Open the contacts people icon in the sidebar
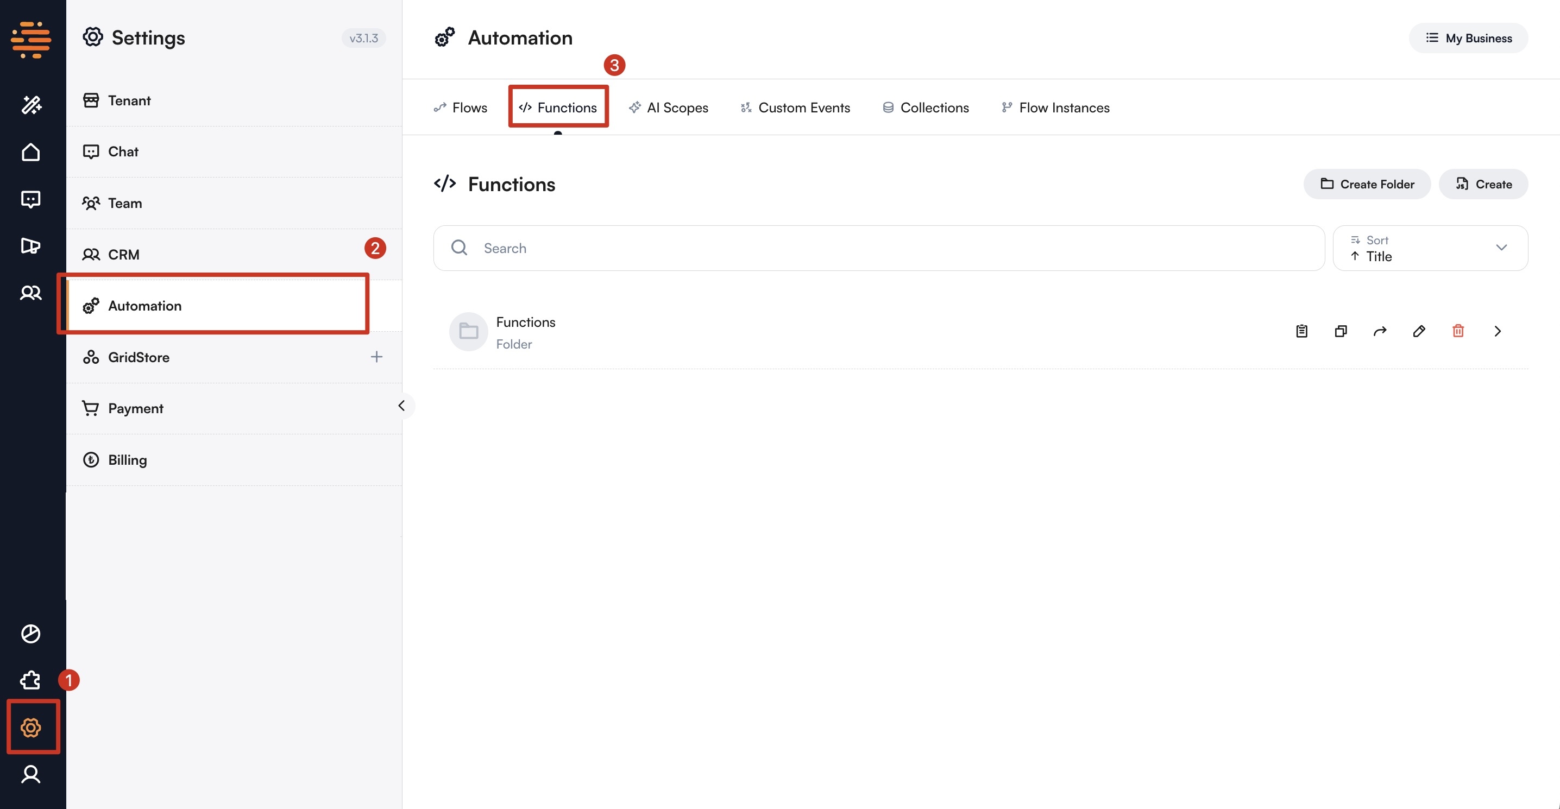The image size is (1560, 809). (32, 293)
